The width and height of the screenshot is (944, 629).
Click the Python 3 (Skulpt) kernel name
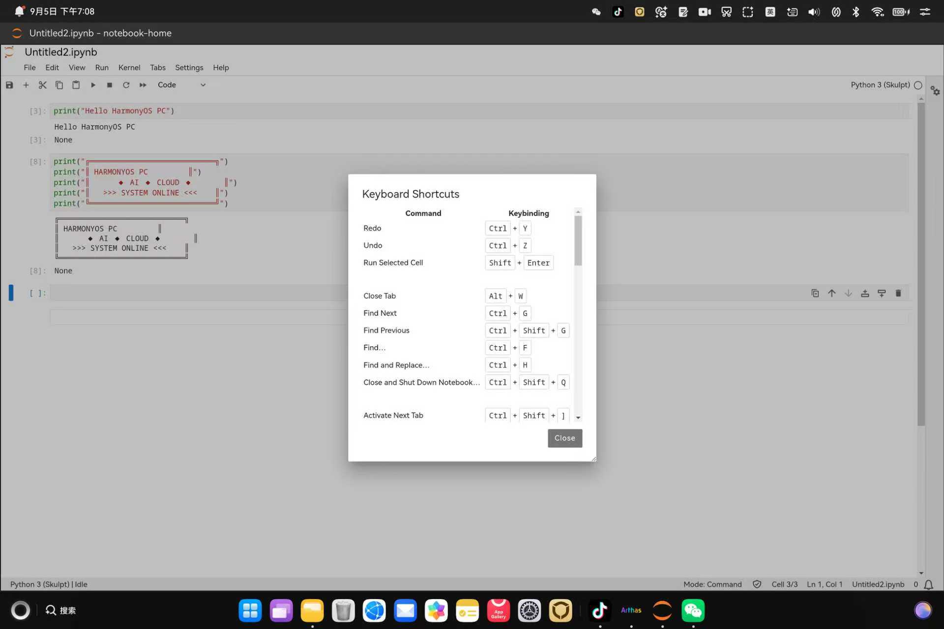880,85
